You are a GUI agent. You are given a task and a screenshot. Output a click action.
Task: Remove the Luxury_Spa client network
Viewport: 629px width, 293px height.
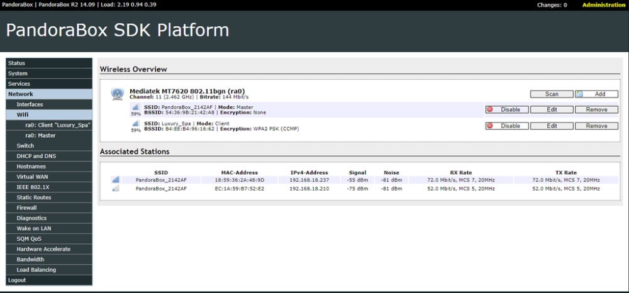[x=596, y=126]
